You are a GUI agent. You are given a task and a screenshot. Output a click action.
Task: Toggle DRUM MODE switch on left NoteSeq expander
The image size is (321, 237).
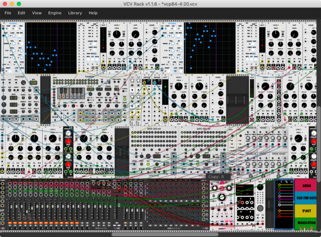tap(94, 53)
